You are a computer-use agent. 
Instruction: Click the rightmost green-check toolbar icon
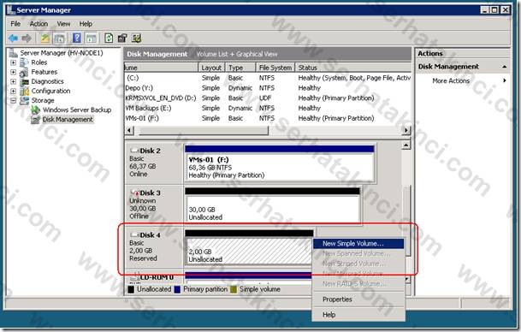(137, 38)
